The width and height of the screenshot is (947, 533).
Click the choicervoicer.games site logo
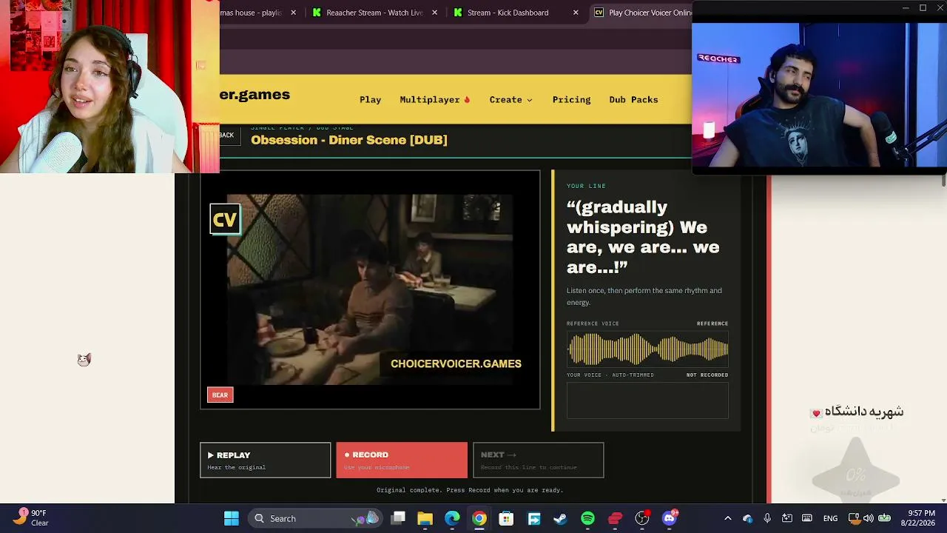255,95
